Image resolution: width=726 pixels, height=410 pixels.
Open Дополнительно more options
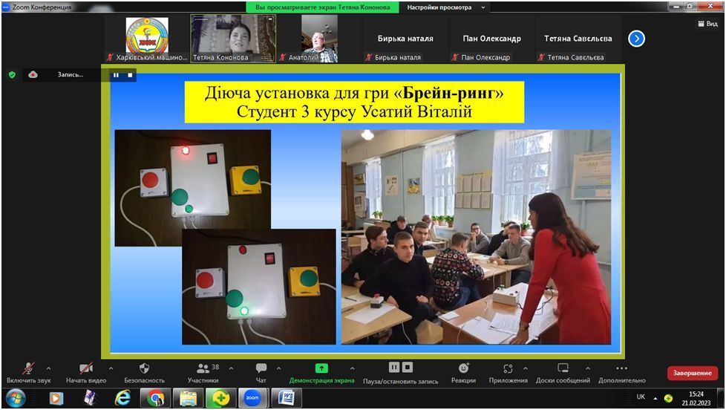click(622, 373)
